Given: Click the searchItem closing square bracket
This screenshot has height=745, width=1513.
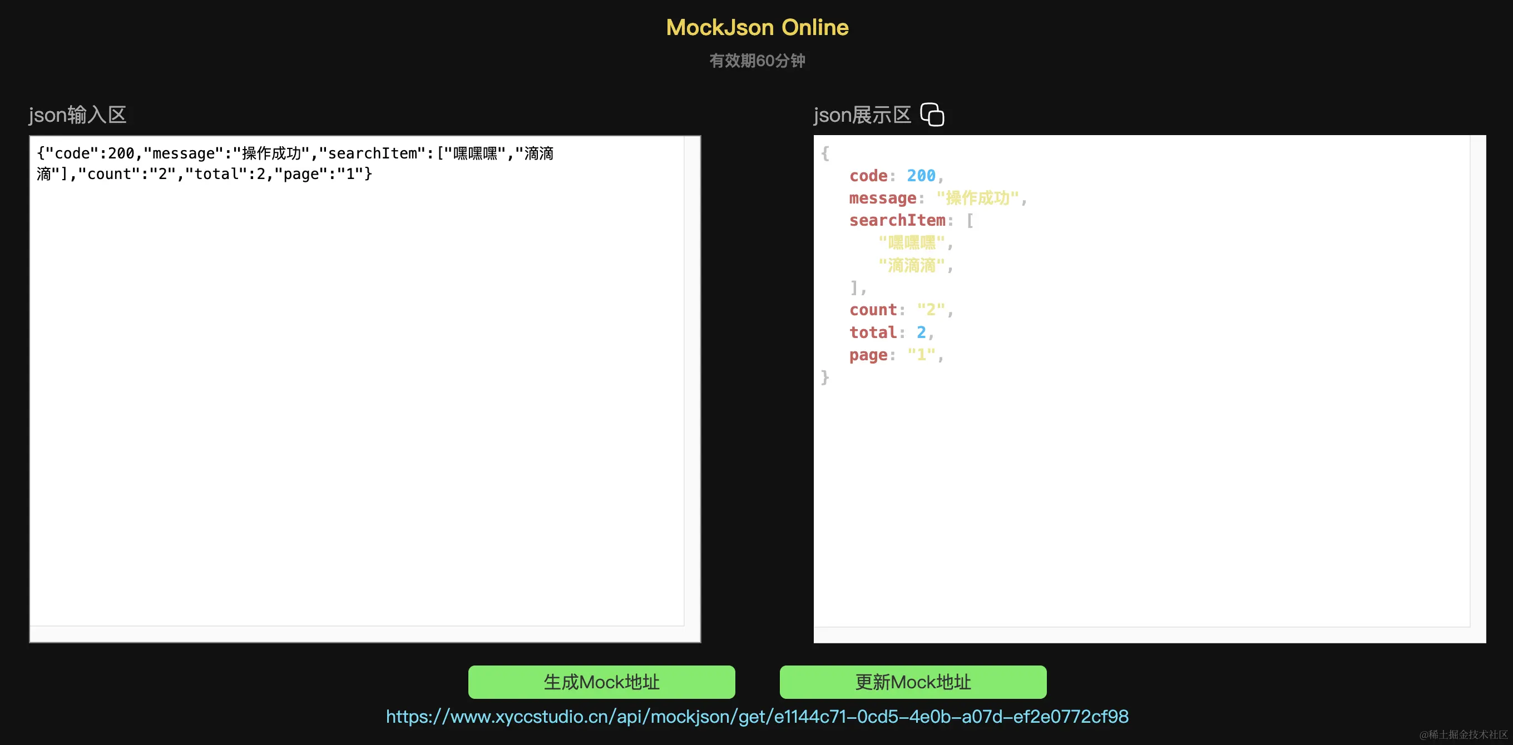Looking at the screenshot, I should [854, 287].
